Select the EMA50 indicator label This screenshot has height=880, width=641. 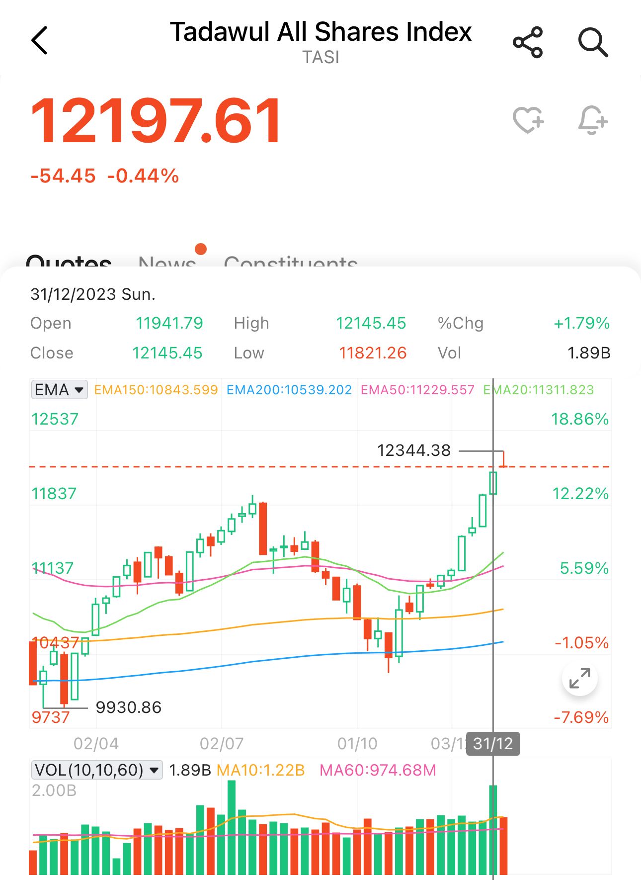(x=417, y=390)
